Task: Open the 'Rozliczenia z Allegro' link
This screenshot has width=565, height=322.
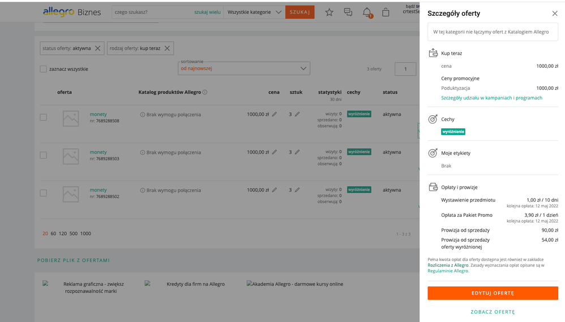Action: point(448,265)
